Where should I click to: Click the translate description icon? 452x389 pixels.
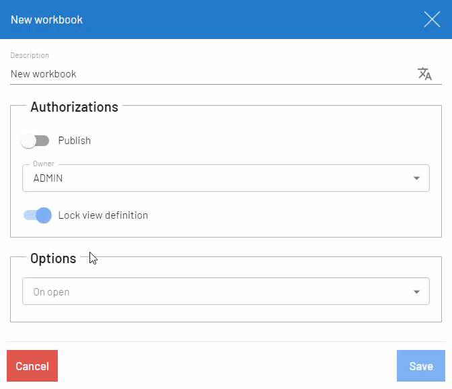(x=424, y=74)
